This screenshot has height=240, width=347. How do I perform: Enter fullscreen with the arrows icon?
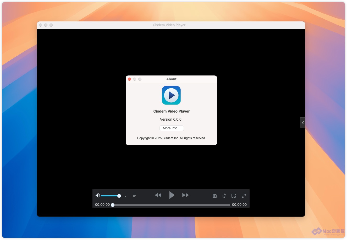pos(244,196)
